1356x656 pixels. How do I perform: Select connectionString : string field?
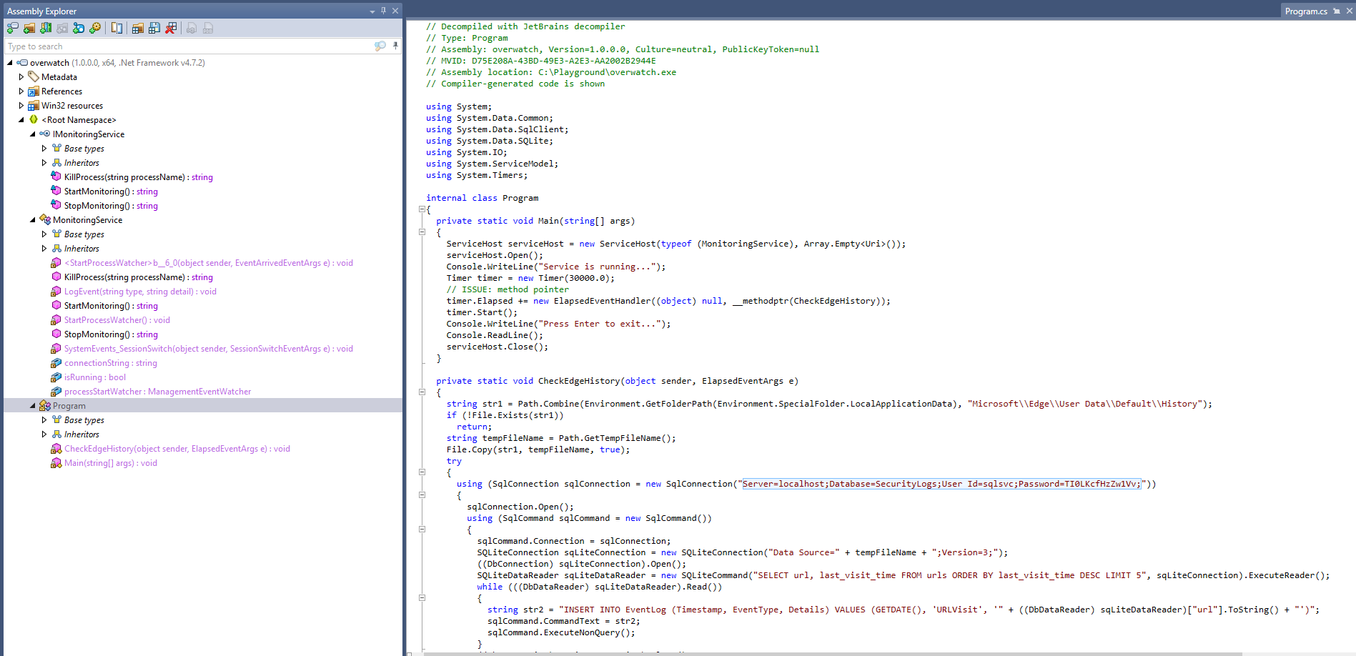111,363
